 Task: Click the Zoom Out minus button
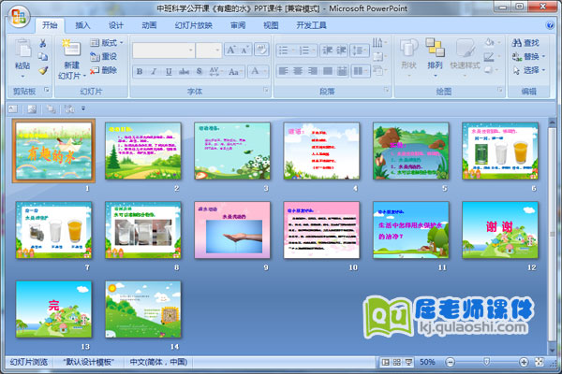[451, 362]
